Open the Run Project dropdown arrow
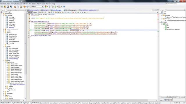 [x=57, y=7]
